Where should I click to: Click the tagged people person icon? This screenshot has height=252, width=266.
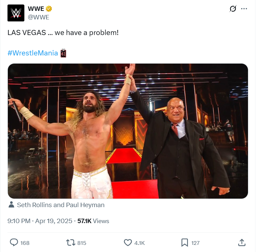pyautogui.click(x=11, y=205)
